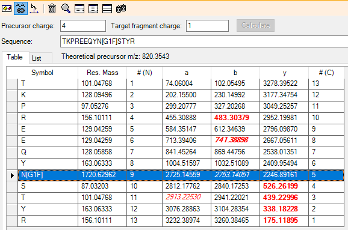Click the Sequence field with TKPREEQYN[G1F]STYR

point(204,41)
